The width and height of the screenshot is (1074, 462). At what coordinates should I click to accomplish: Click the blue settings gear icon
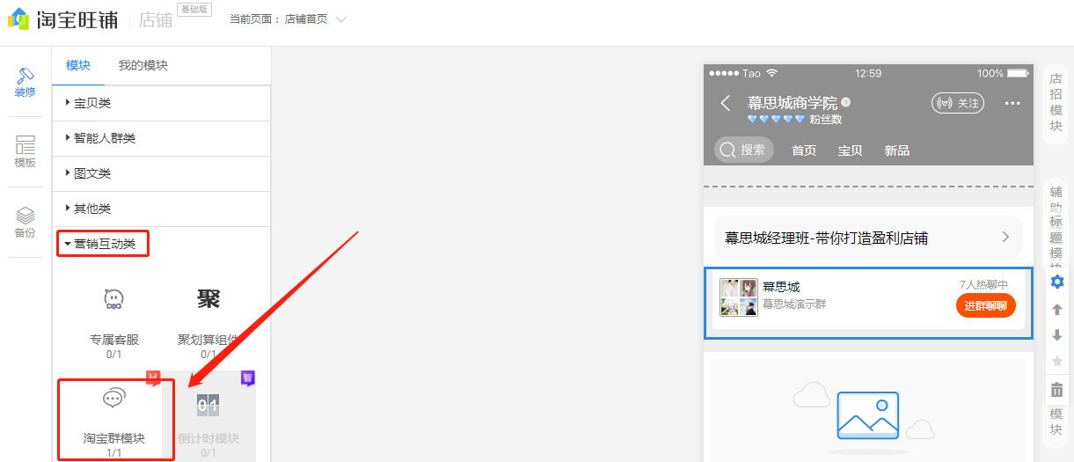1057,282
